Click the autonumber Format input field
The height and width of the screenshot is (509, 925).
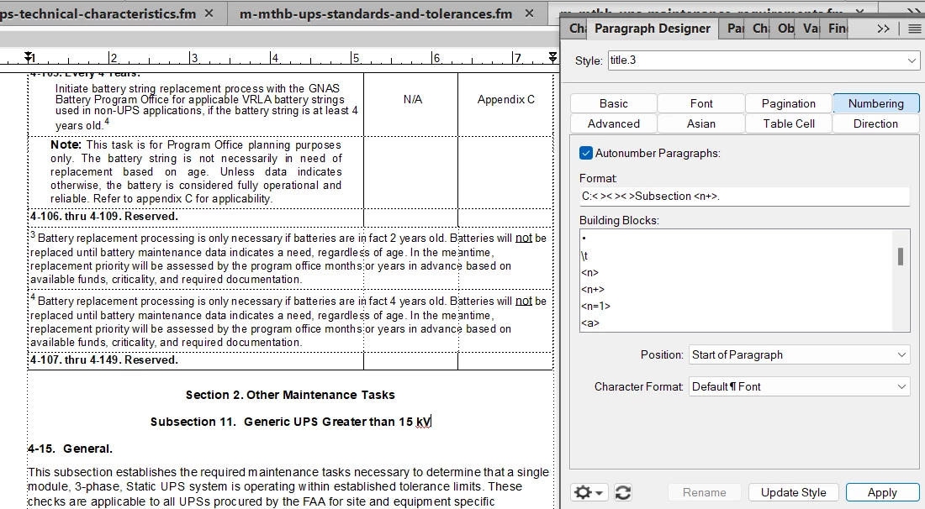tap(744, 197)
